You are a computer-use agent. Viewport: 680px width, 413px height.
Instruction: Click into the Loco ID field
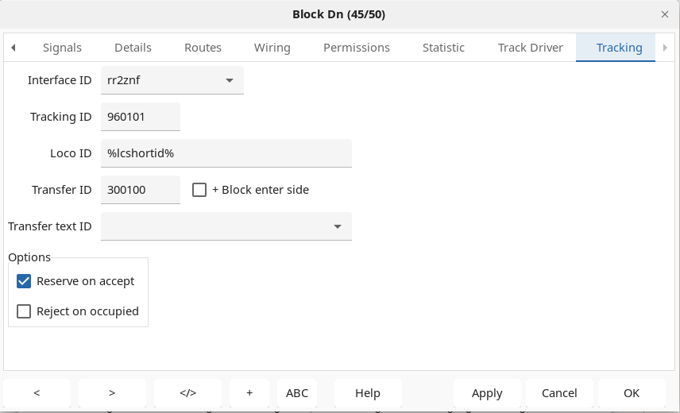pyautogui.click(x=226, y=153)
